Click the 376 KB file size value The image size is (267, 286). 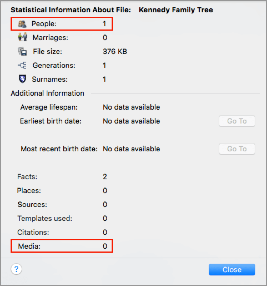point(115,51)
